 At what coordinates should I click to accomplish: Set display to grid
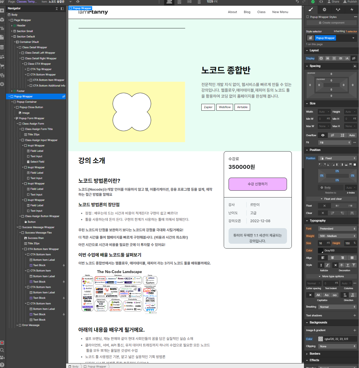click(x=334, y=58)
